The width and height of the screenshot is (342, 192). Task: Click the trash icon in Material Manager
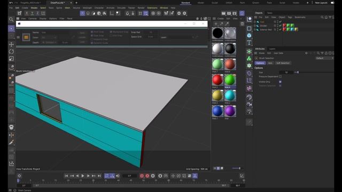(242, 23)
